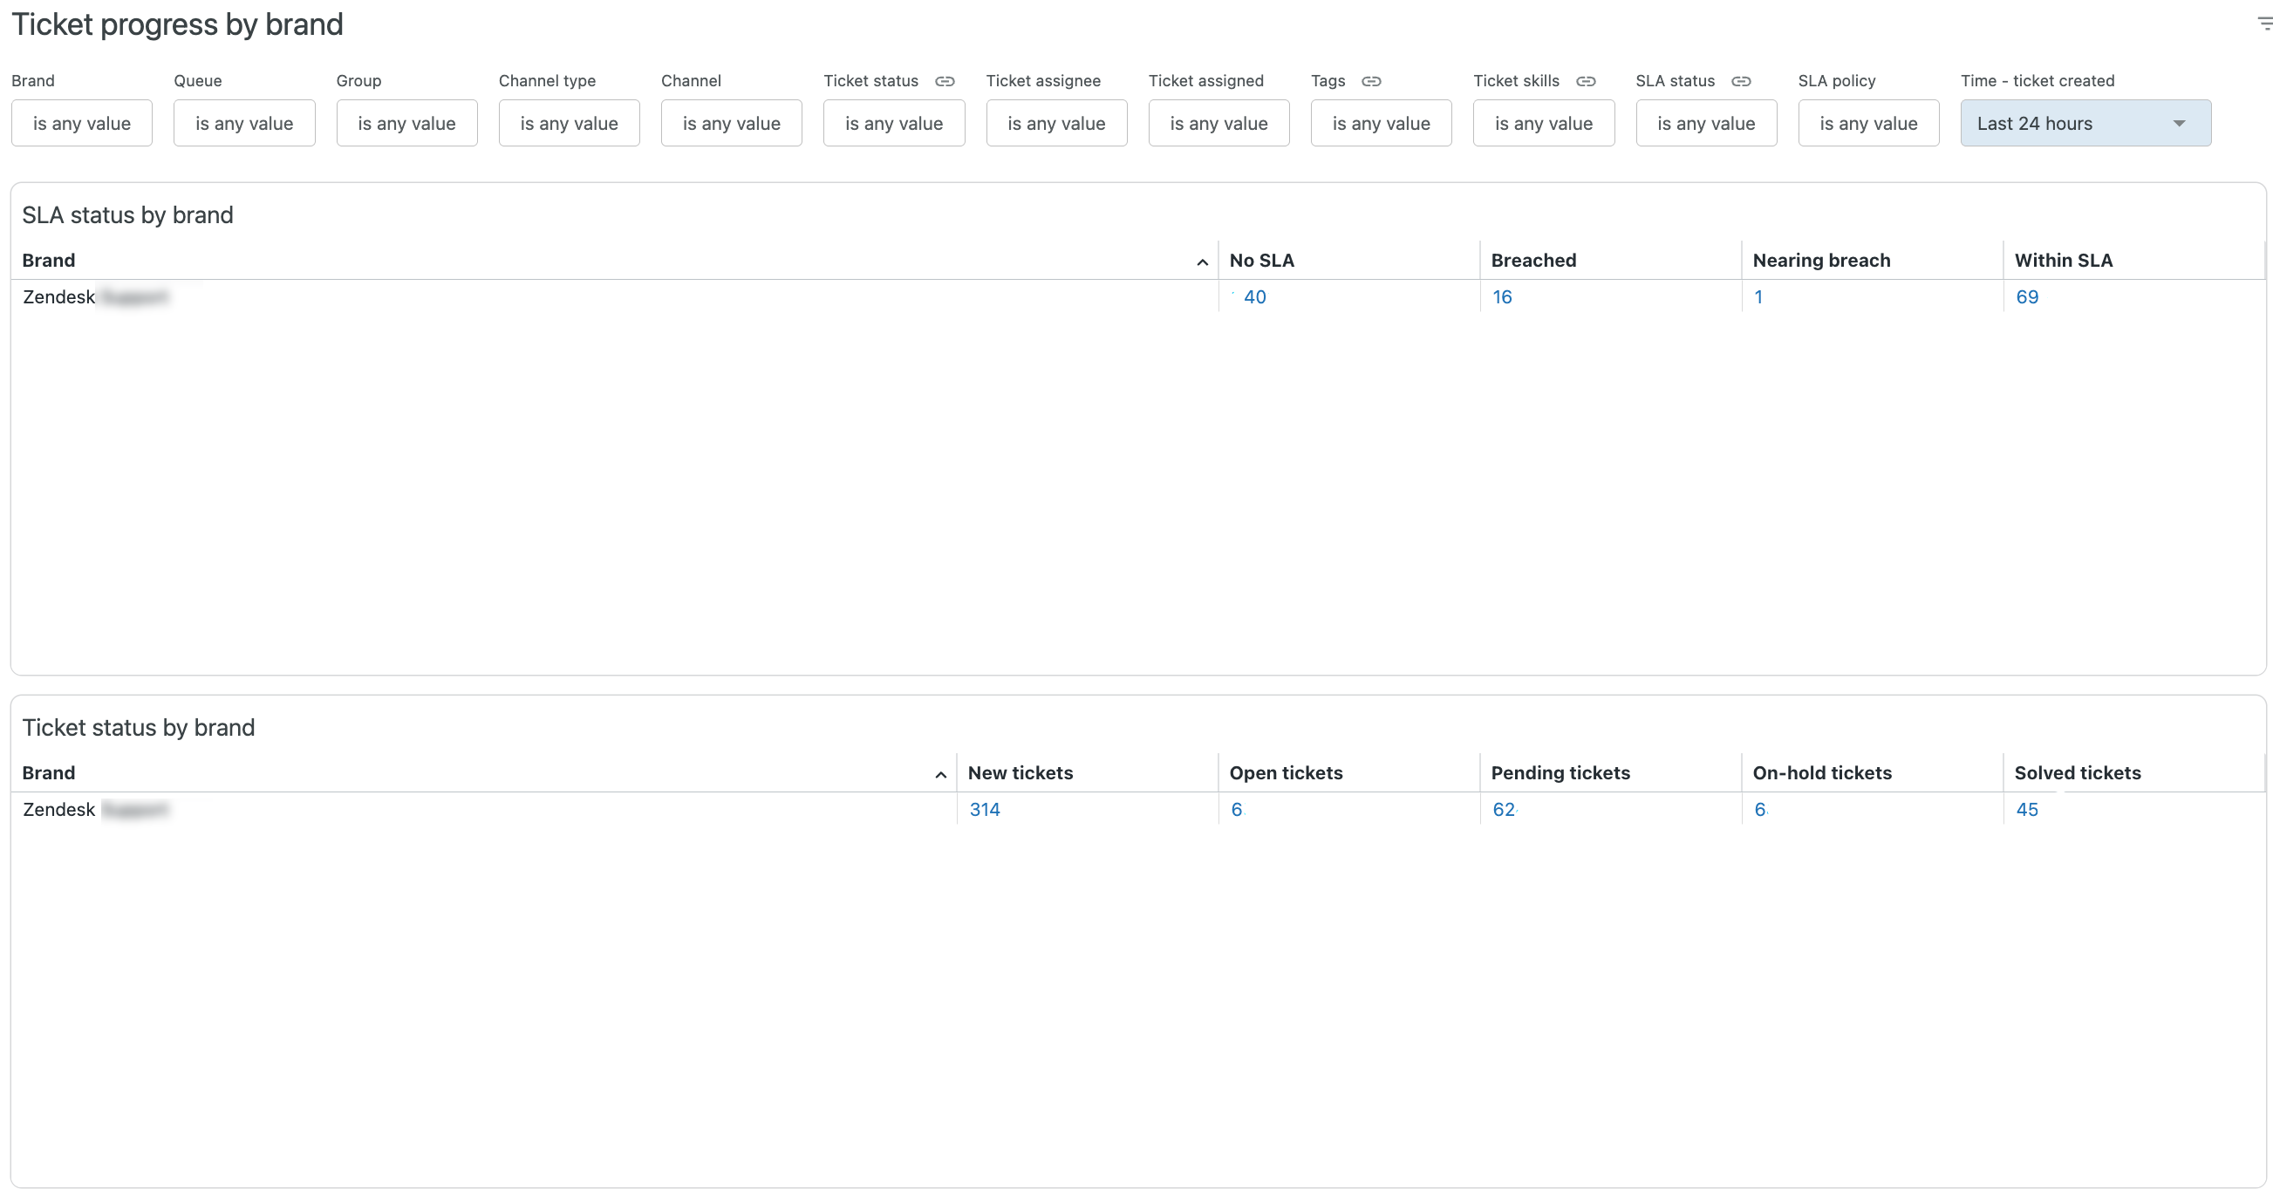Click the New tickets count 314
The image size is (2273, 1196).
pos(984,810)
